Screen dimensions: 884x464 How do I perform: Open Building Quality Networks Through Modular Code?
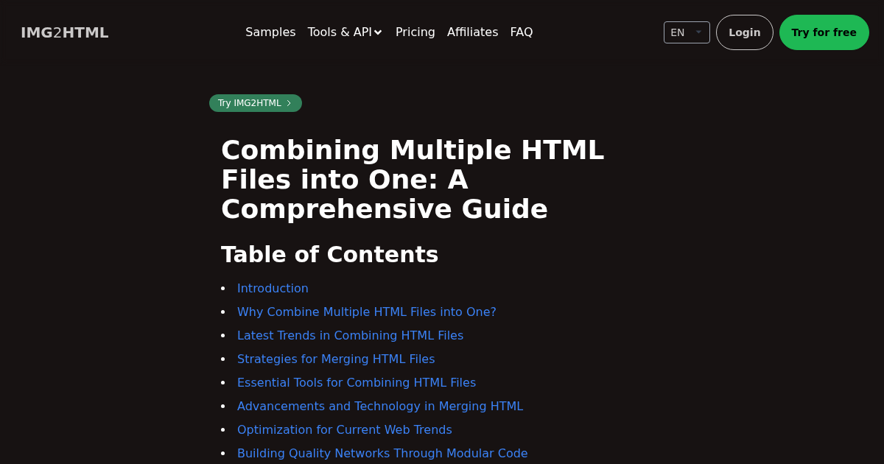382,454
